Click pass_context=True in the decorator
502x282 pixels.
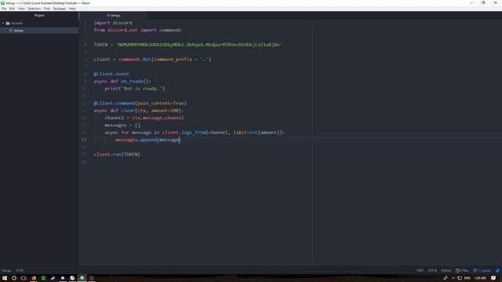(x=161, y=103)
